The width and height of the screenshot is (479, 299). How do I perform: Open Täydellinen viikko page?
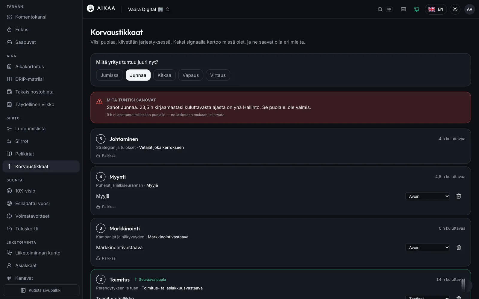(x=41, y=104)
